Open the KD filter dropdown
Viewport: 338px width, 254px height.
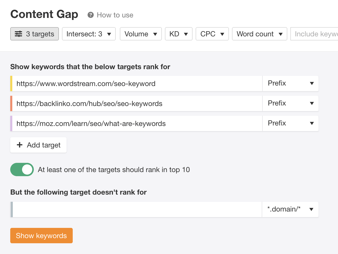[178, 34]
